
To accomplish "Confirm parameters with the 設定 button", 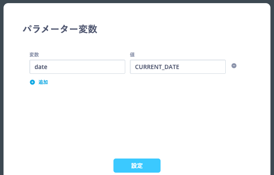I will [x=137, y=166].
